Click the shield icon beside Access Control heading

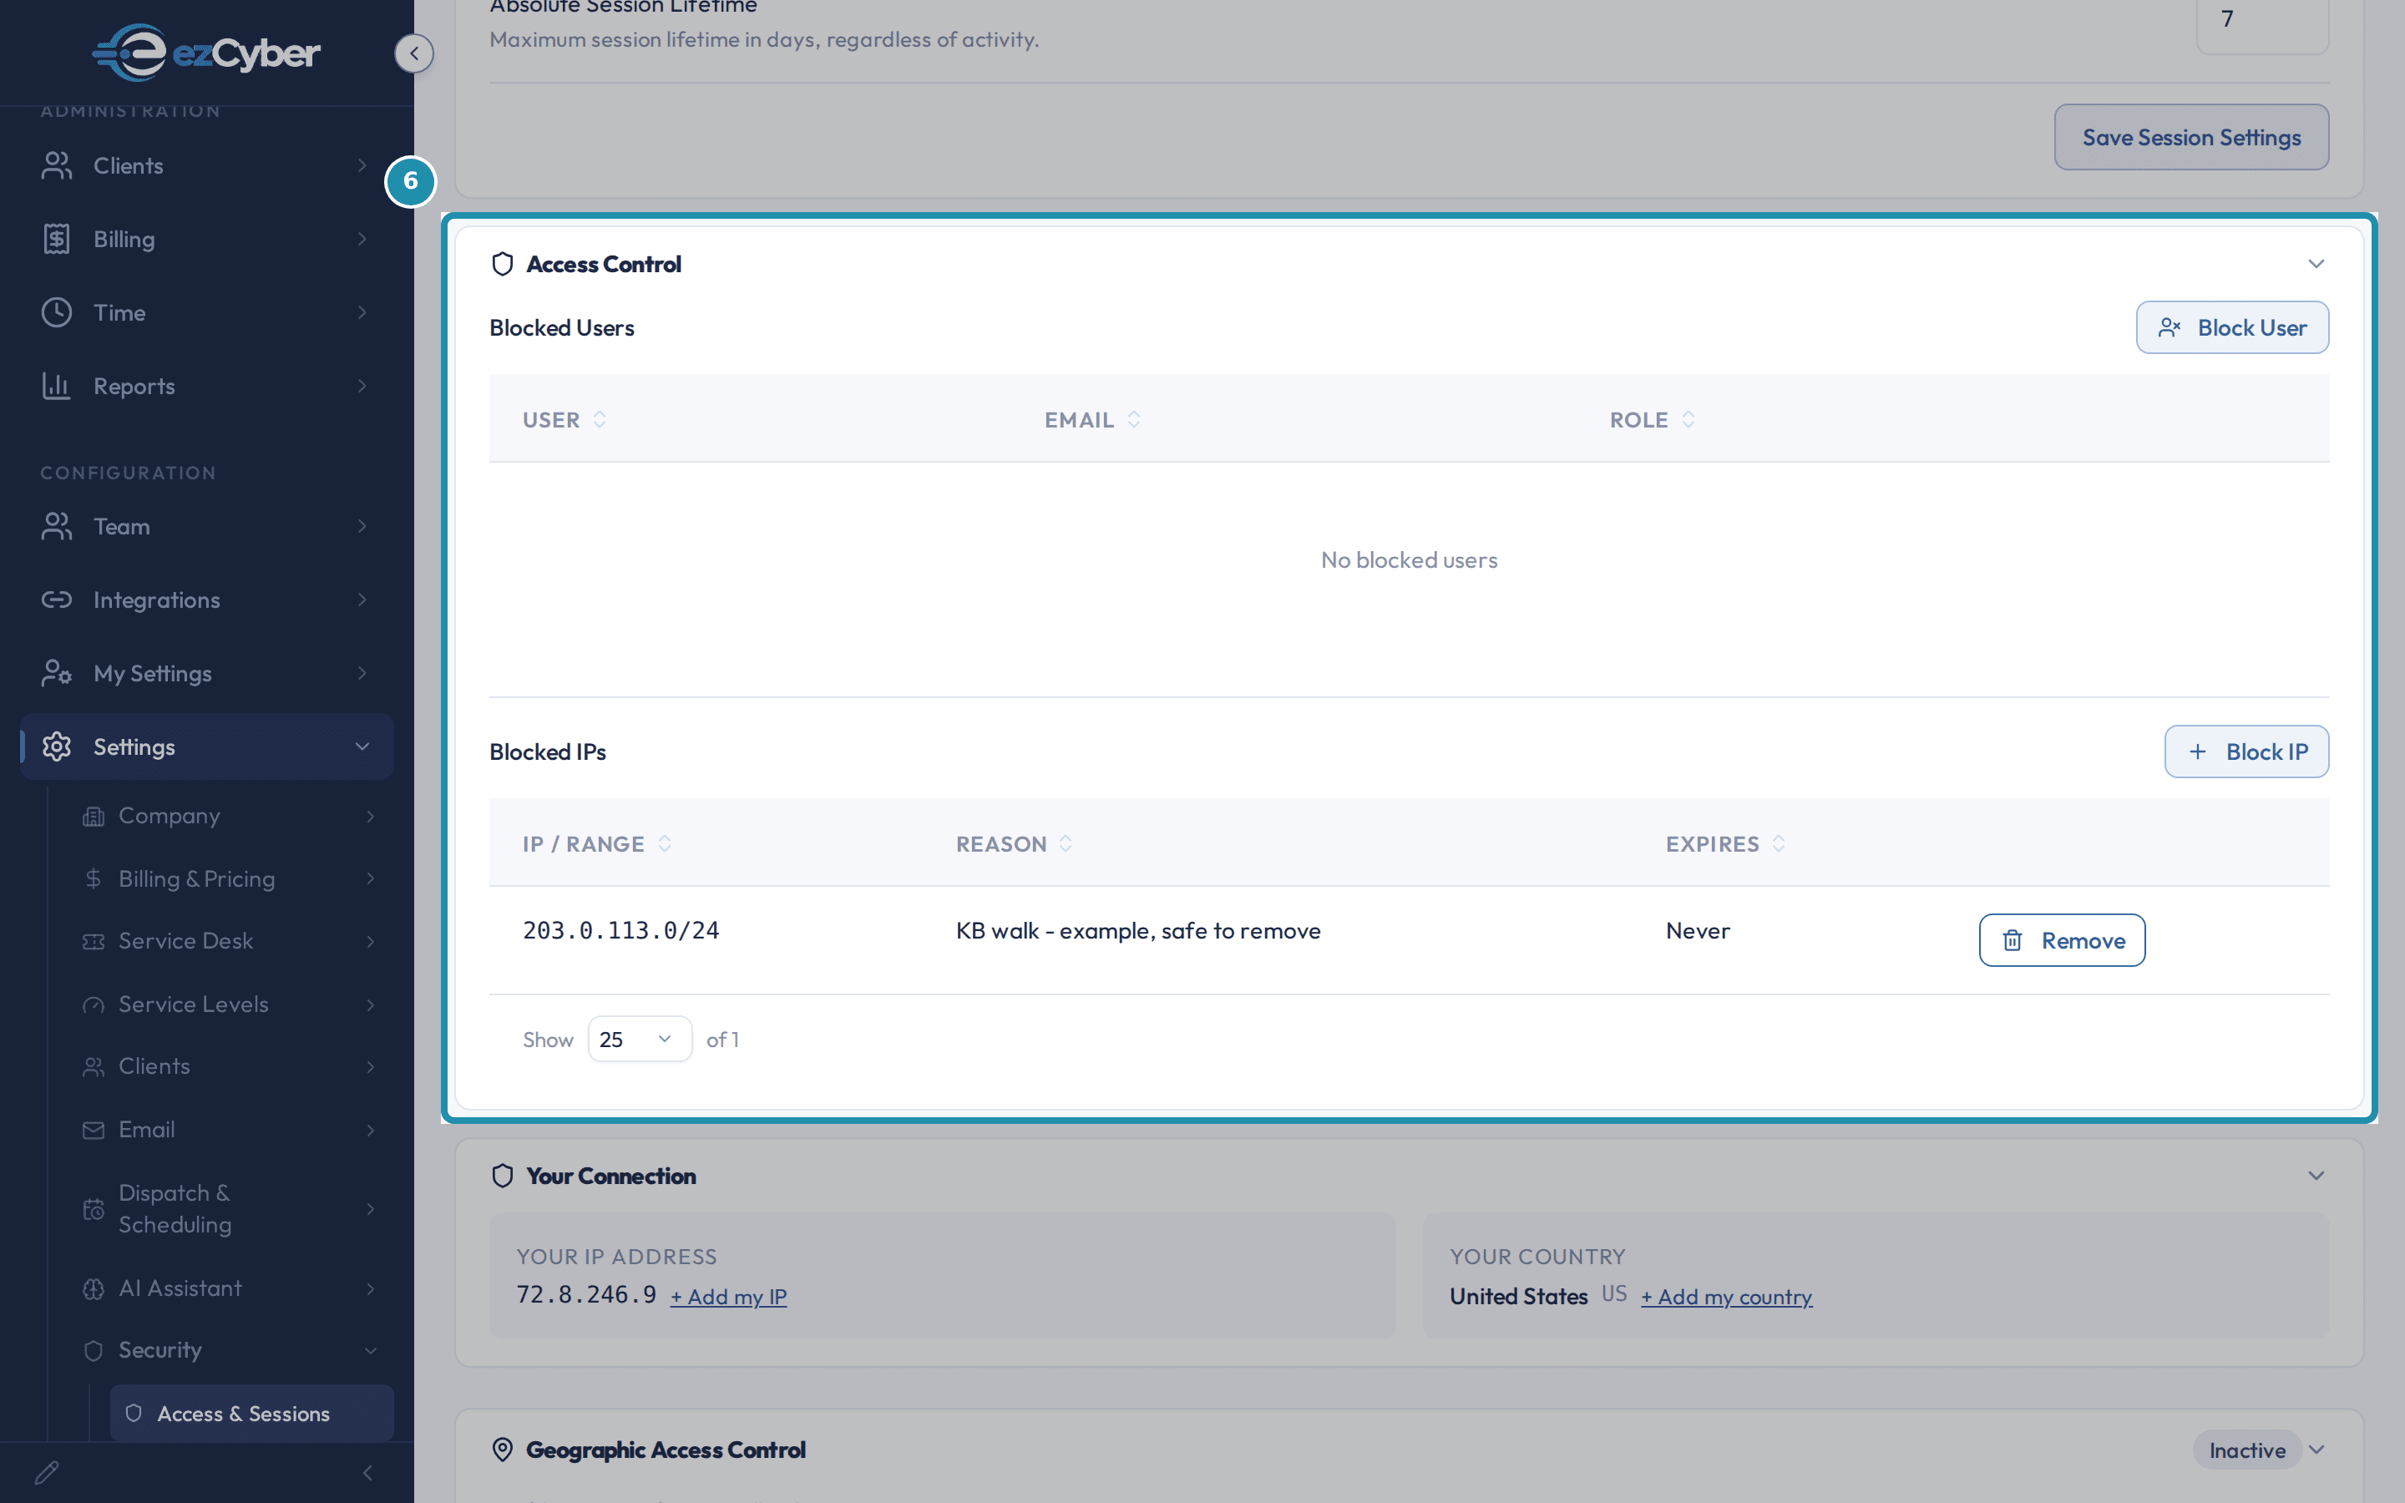click(x=503, y=263)
